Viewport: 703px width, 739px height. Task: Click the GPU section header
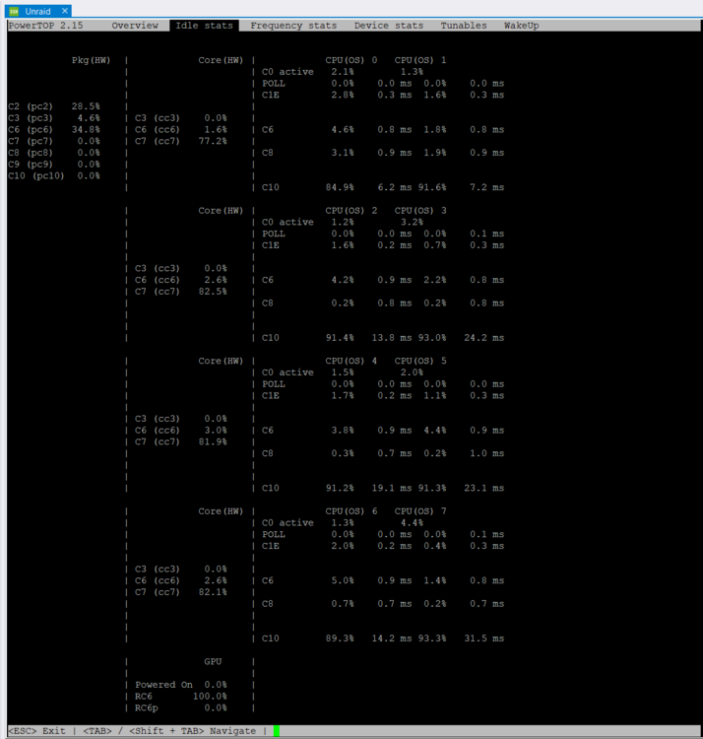pos(213,662)
